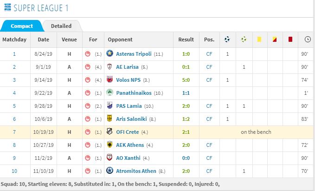Screen dimensions: 315x191
Task: Open the 5:0 match result link
Action: point(186,80)
